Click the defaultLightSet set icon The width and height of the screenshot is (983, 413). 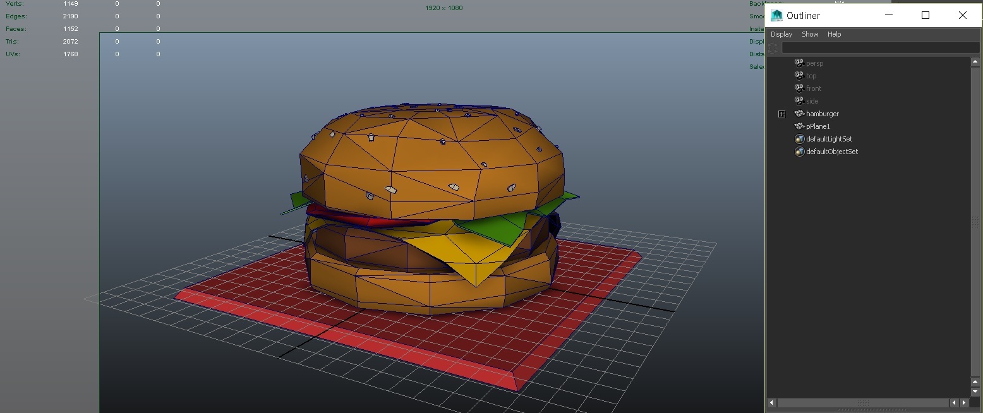(799, 139)
